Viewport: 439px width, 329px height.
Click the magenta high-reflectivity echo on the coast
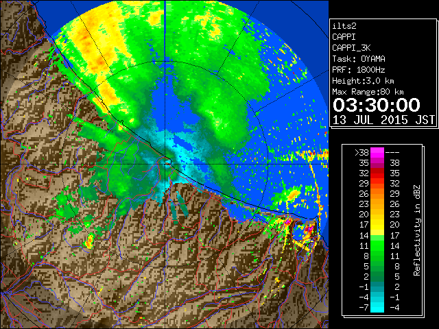(x=309, y=229)
